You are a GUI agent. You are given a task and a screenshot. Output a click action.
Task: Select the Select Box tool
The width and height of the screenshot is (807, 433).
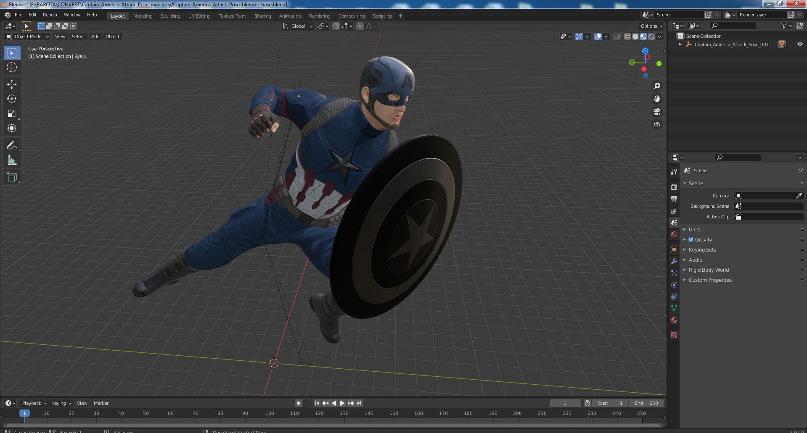pyautogui.click(x=12, y=53)
